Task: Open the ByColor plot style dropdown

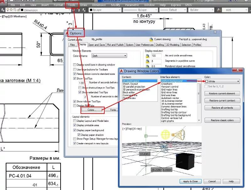Action: pyautogui.click(x=212, y=10)
